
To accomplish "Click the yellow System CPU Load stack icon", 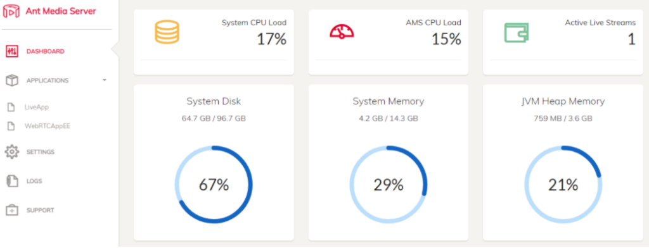I will click(x=167, y=32).
